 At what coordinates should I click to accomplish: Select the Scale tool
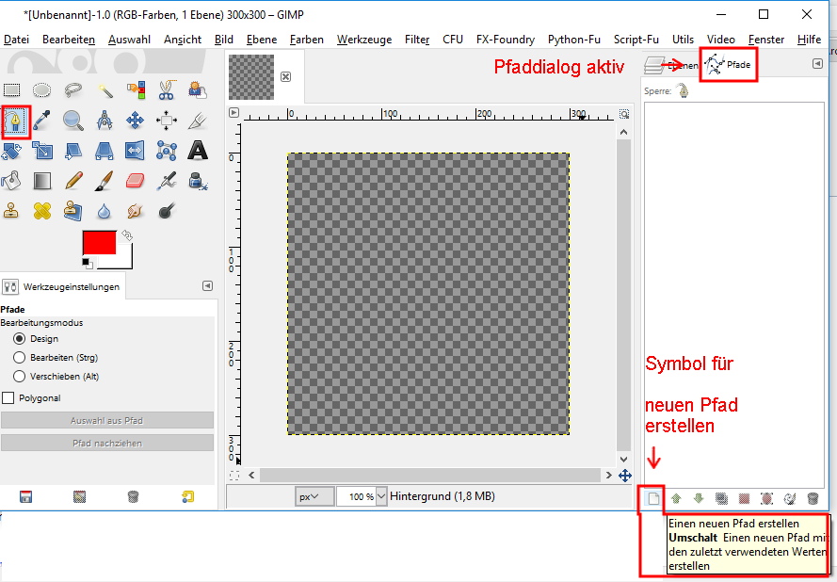point(42,151)
